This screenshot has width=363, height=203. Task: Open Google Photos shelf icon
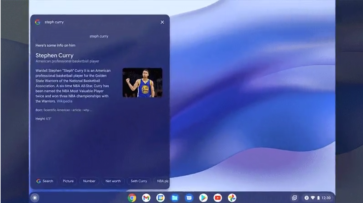[232, 198]
